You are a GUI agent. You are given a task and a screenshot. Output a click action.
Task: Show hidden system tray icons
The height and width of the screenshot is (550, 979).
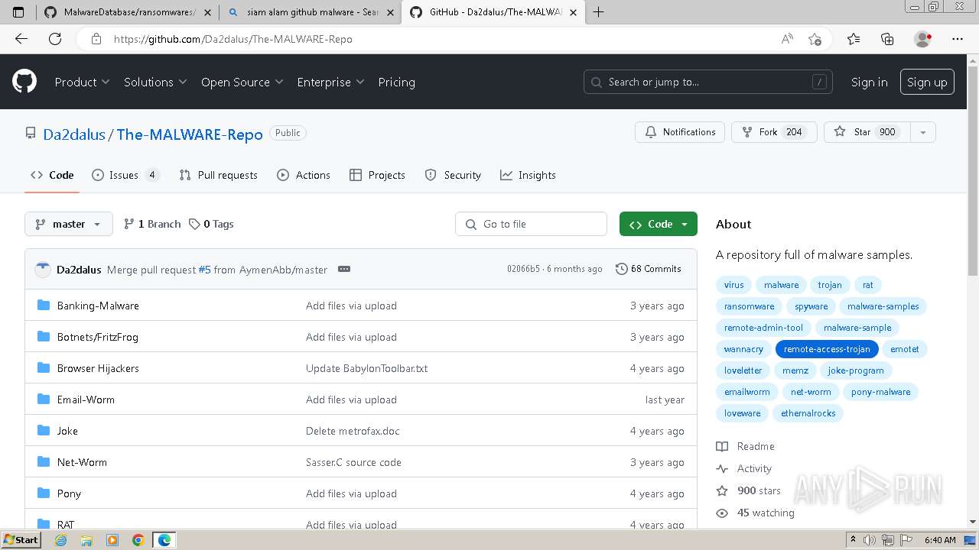(x=854, y=540)
